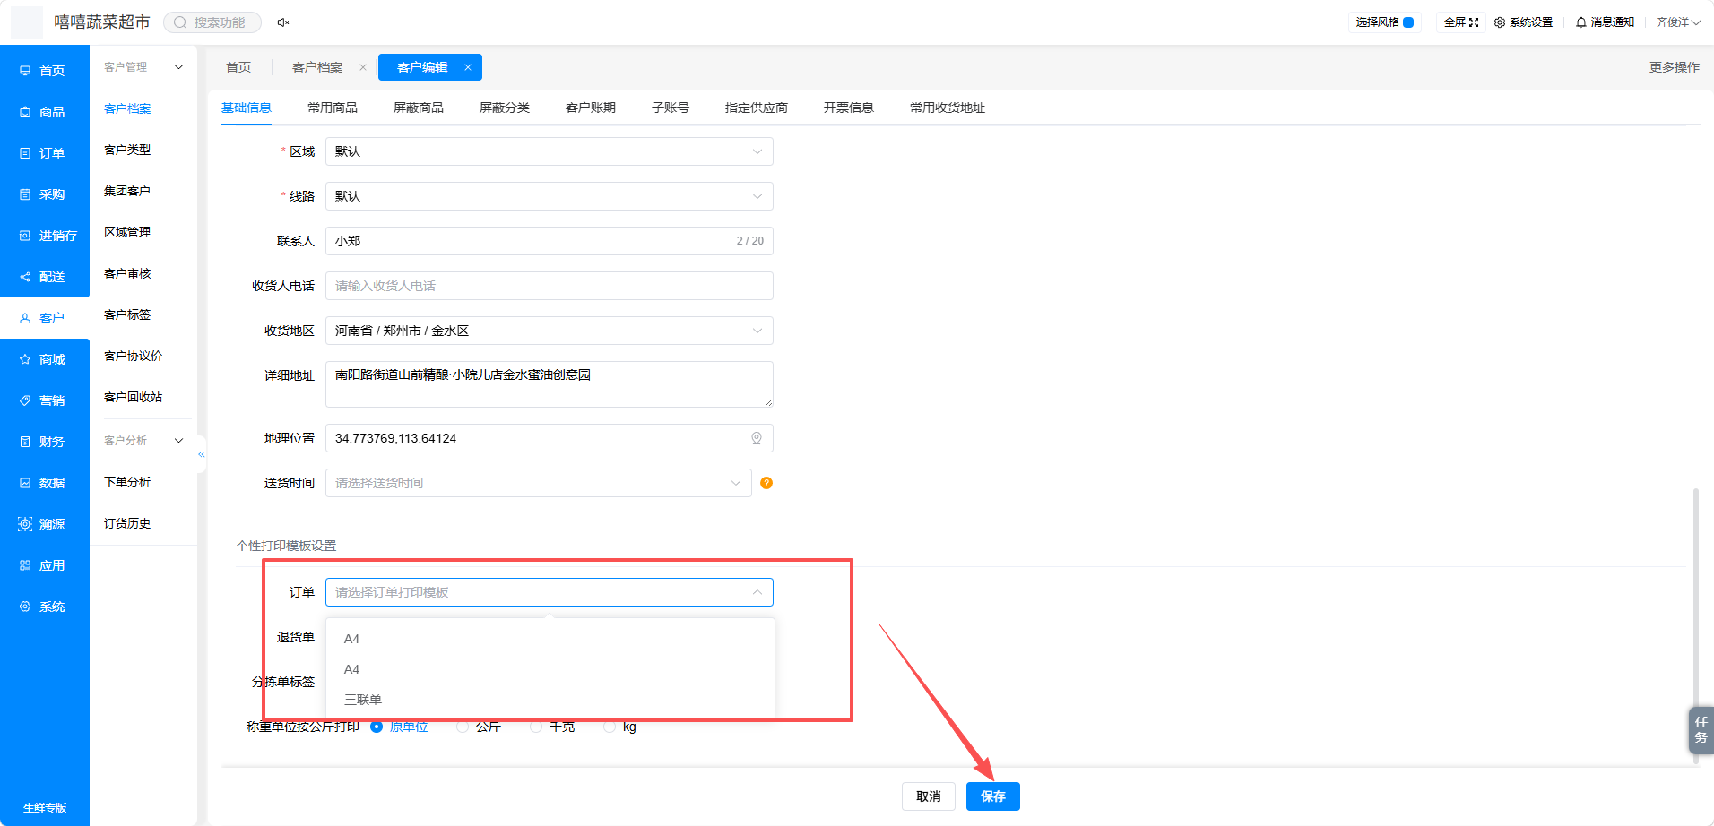The width and height of the screenshot is (1714, 826).
Task: Open the 溯源 traceability sidebar item
Action: [45, 524]
